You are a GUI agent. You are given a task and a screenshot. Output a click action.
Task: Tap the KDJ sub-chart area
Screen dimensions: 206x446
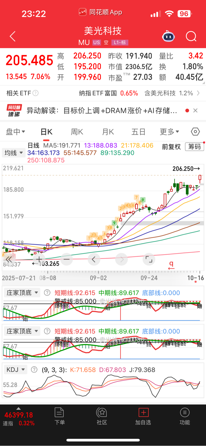click(101, 386)
